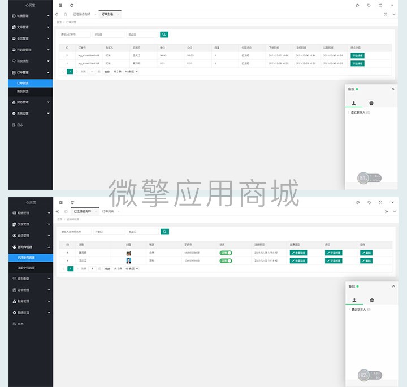Click home tab icon on counselor list screen
Screen dimensions: 407x387
pyautogui.click(x=66, y=211)
